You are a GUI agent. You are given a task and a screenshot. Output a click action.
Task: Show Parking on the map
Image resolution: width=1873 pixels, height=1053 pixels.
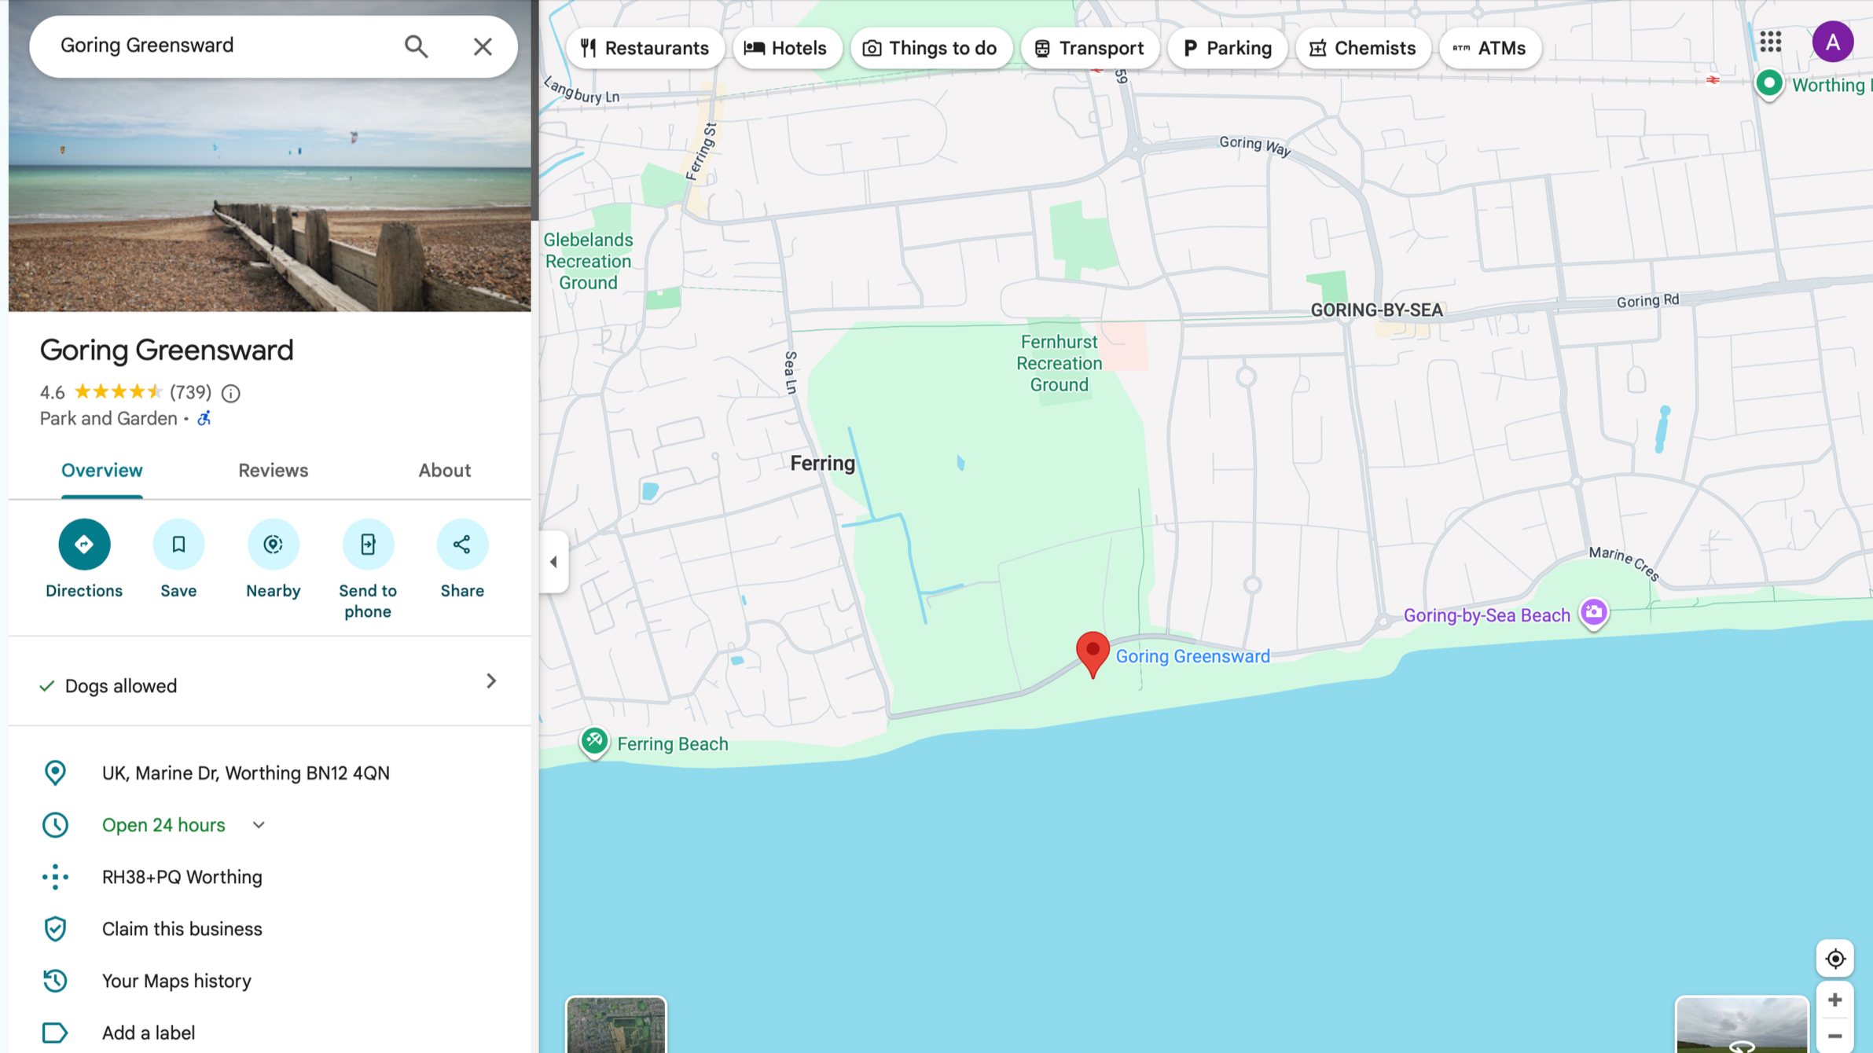point(1227,48)
